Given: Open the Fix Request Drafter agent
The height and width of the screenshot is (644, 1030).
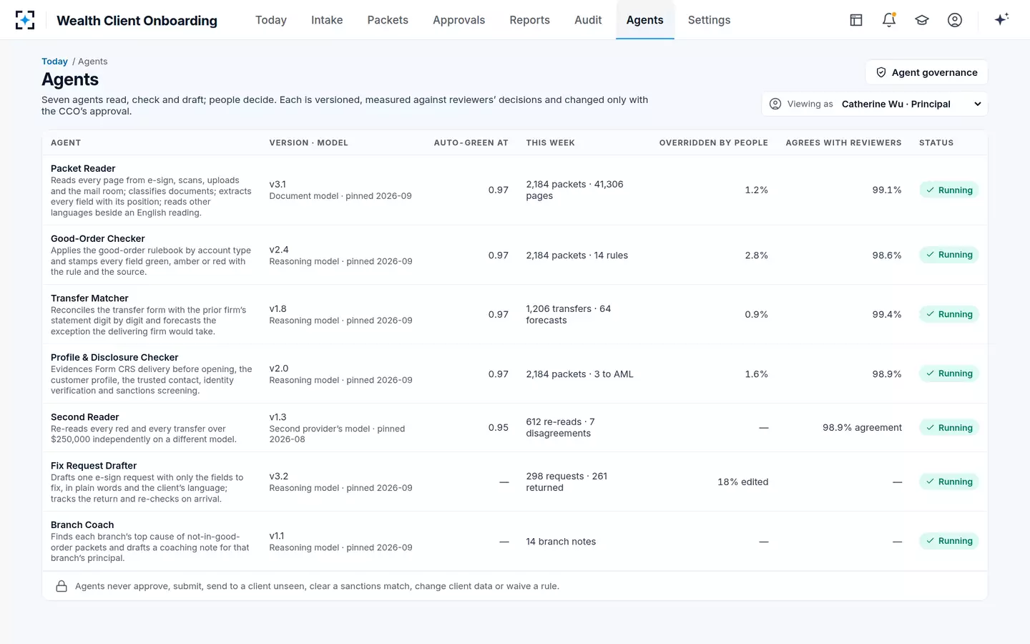Looking at the screenshot, I should coord(94,465).
